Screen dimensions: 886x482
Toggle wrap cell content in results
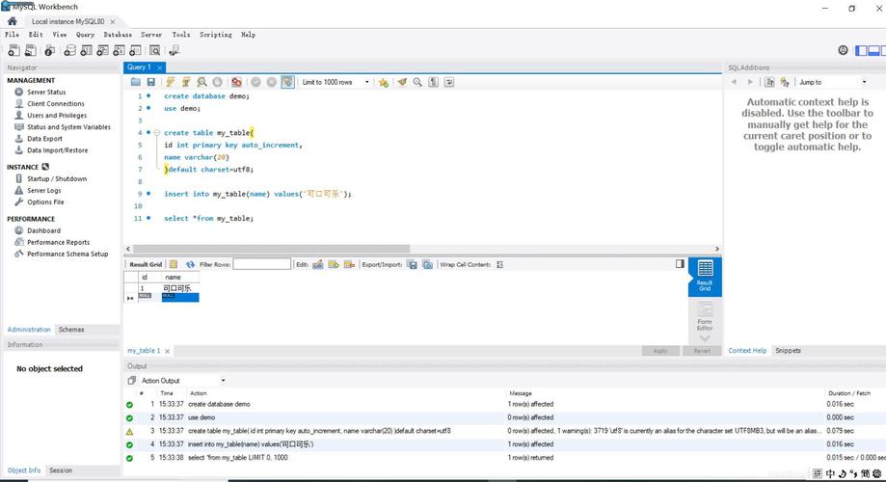499,264
